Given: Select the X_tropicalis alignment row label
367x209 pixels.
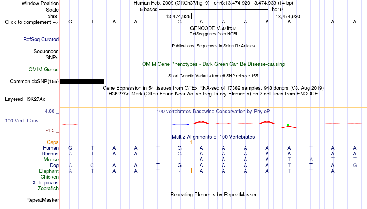Looking at the screenshot, I should click(x=46, y=183).
